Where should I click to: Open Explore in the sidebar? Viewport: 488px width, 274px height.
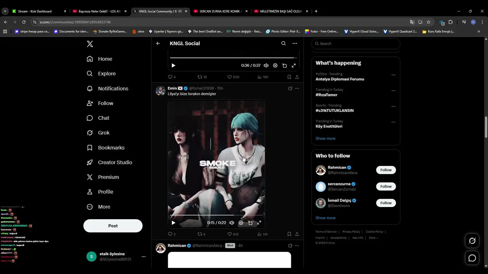(101, 74)
